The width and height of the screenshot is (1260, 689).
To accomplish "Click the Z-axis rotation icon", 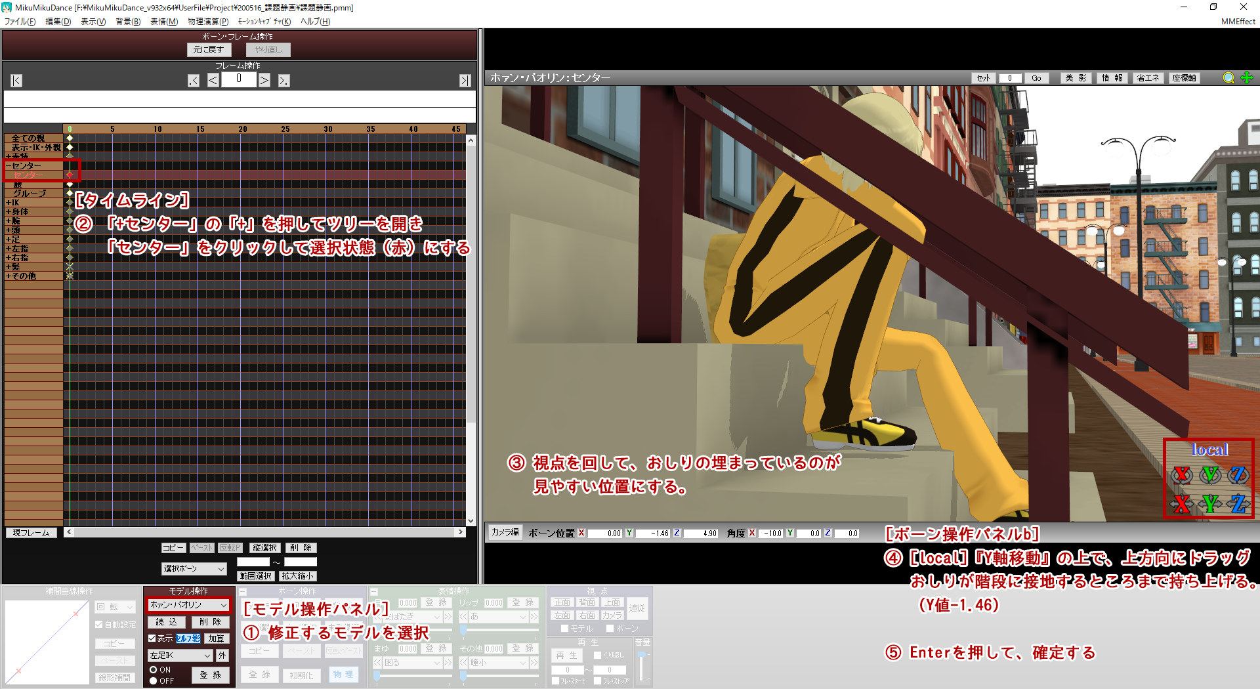I will click(x=1238, y=474).
